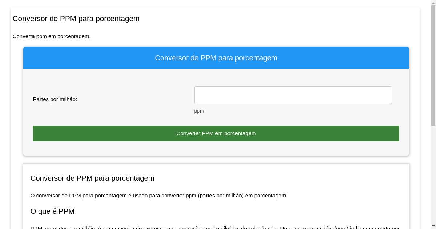436x229 pixels.
Task: Click the 'O que é PPM' heading
Action: pyautogui.click(x=52, y=211)
